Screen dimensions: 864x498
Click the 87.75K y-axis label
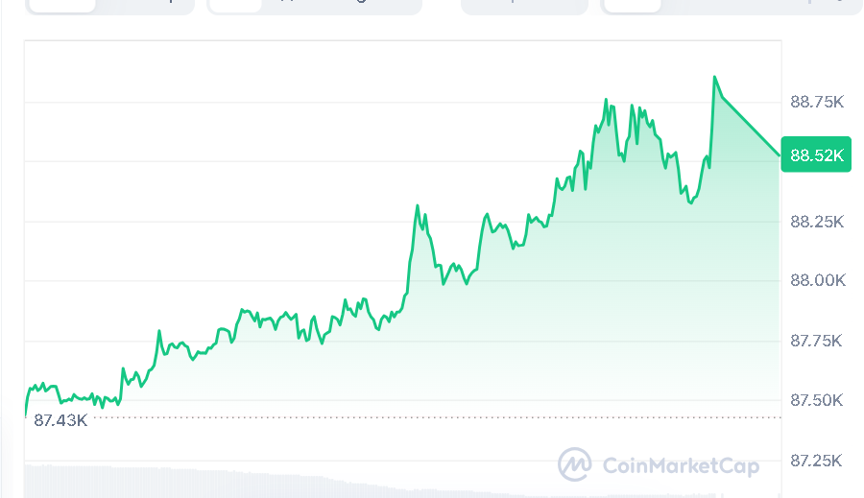pyautogui.click(x=816, y=341)
